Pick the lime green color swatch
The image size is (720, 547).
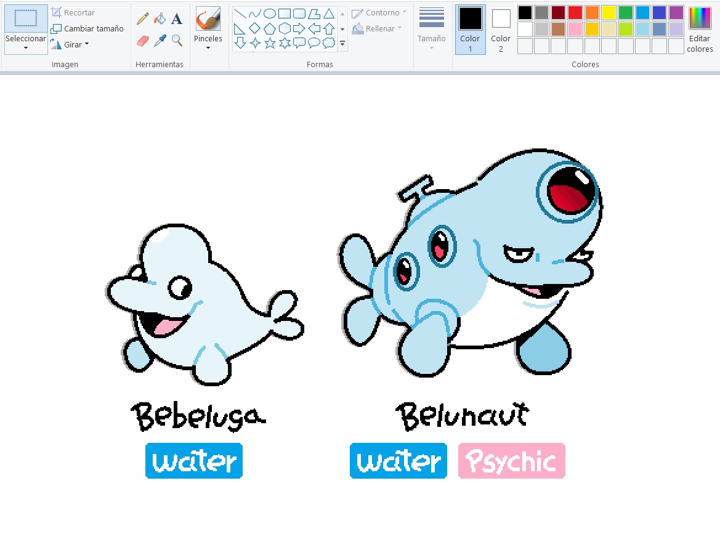[x=625, y=30]
